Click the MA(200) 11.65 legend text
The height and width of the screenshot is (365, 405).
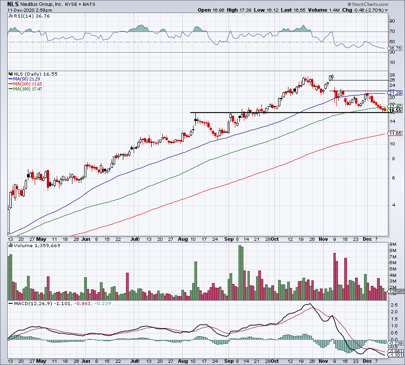point(27,84)
